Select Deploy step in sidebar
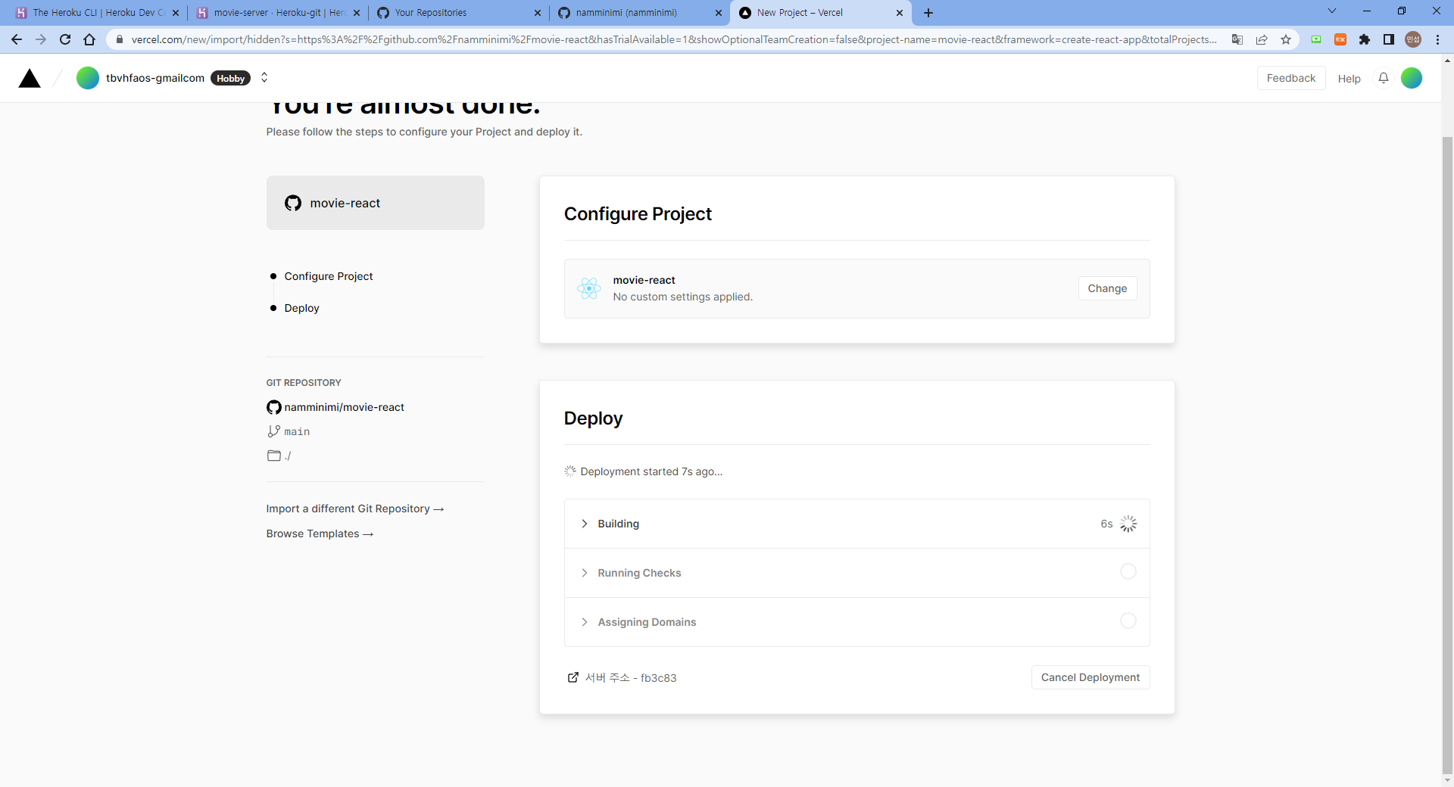Image resolution: width=1454 pixels, height=787 pixels. [301, 308]
